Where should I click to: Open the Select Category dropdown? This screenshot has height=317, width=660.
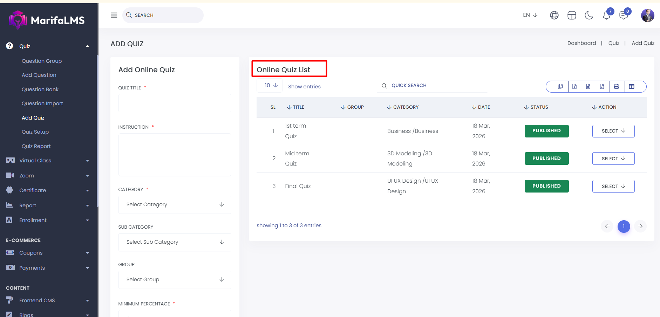tap(175, 205)
